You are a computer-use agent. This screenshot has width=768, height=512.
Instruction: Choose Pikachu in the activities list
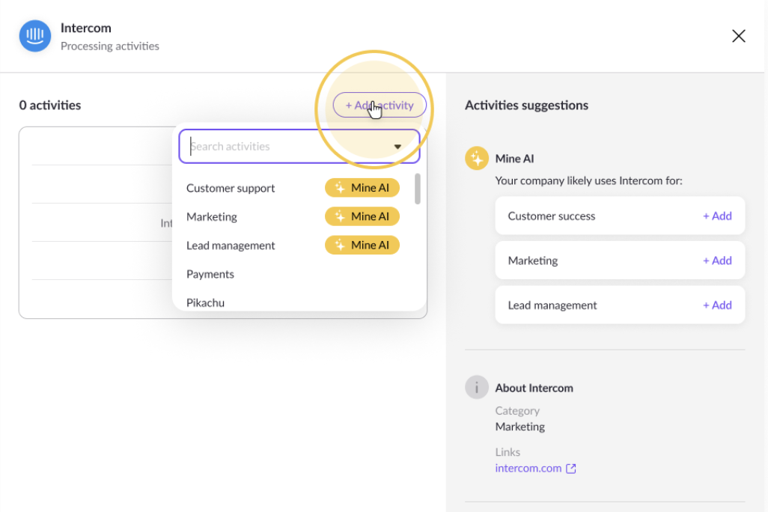[205, 303]
